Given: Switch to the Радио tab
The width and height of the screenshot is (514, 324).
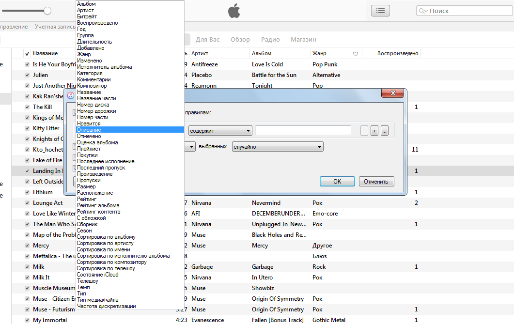Looking at the screenshot, I should point(270,40).
